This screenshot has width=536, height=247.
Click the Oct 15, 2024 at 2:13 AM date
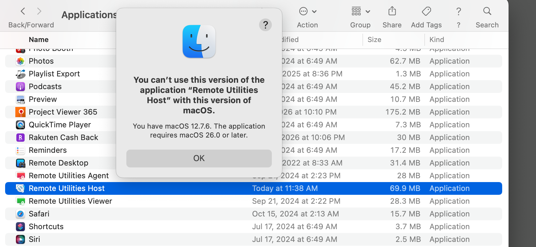(295, 214)
